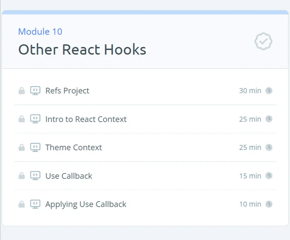Click the lock icon beside Refs Project
Screen dimensions: 290x240
point(22,91)
